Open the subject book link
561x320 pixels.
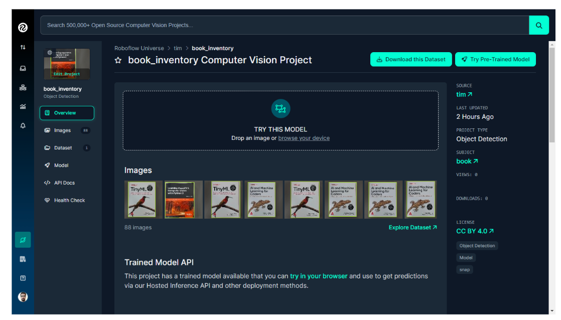pyautogui.click(x=467, y=161)
